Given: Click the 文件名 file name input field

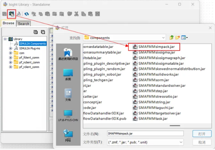Looking at the screenshot, I should (145, 134).
